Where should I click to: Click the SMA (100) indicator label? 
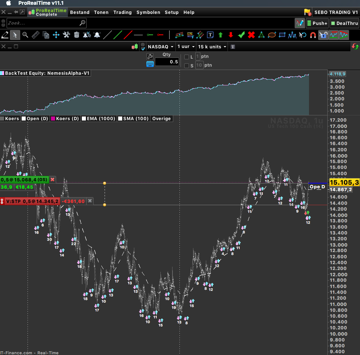pos(136,119)
